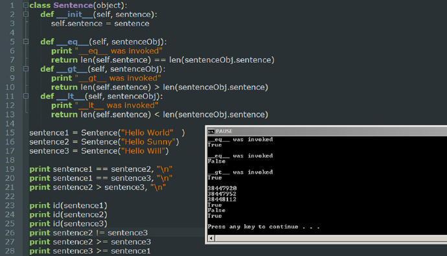Click the PAUSE console title bar

point(326,131)
